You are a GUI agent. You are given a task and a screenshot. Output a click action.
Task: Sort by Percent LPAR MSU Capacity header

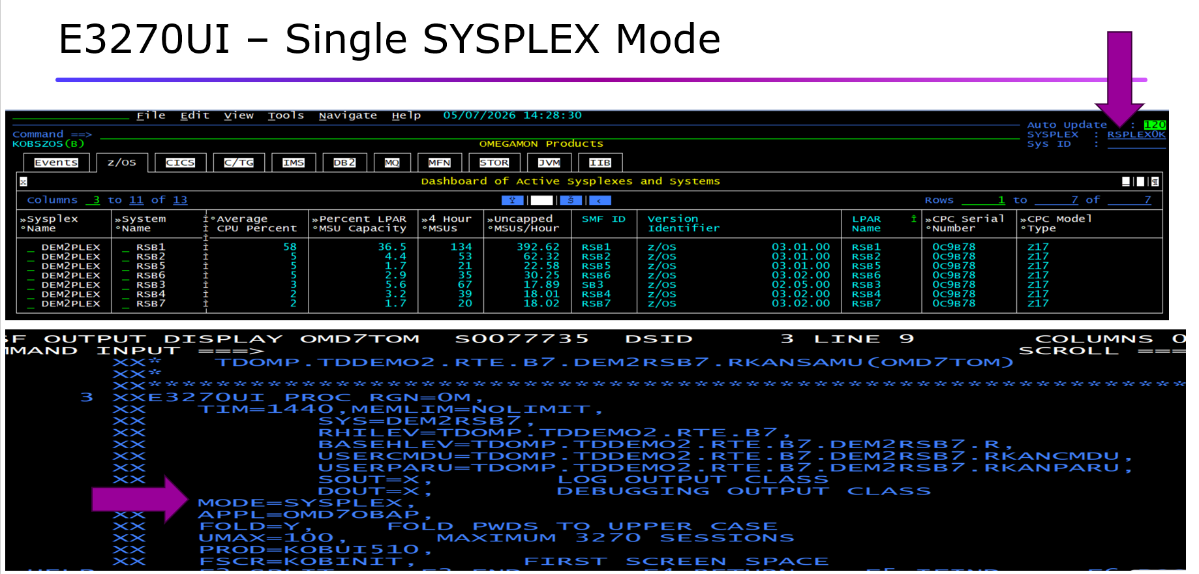tap(359, 224)
